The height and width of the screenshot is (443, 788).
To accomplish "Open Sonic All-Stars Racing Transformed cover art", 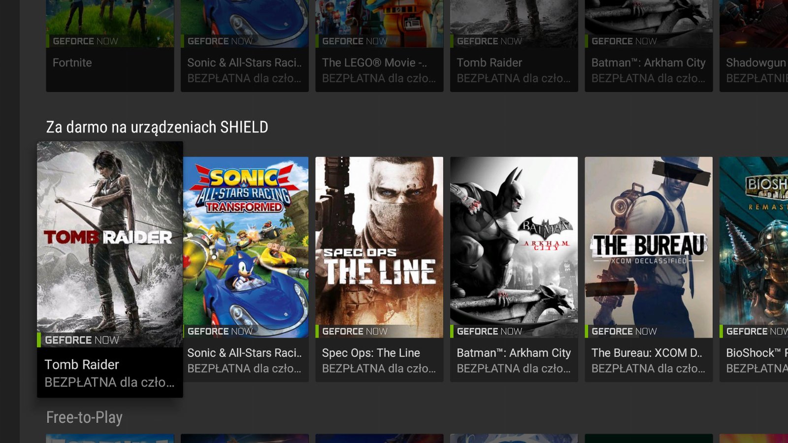I will point(246,247).
